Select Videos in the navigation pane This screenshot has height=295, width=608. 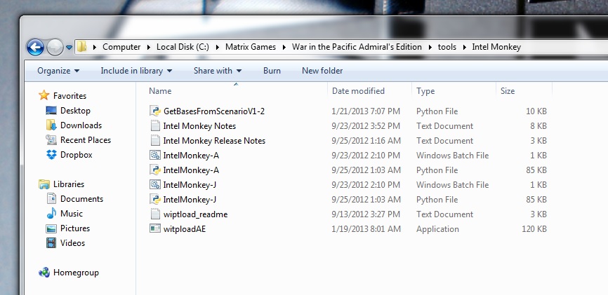72,242
